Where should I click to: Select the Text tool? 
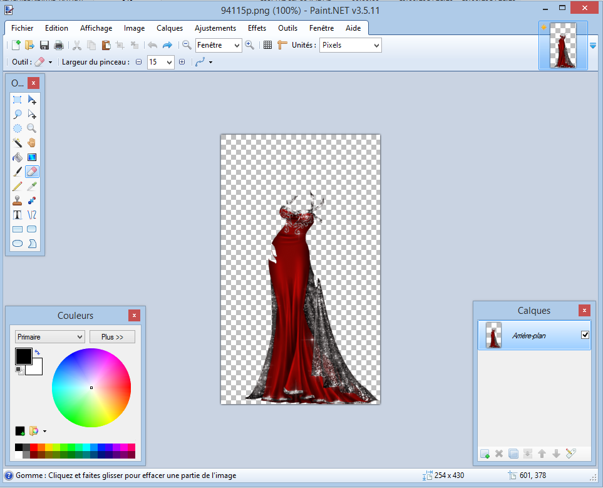[18, 214]
